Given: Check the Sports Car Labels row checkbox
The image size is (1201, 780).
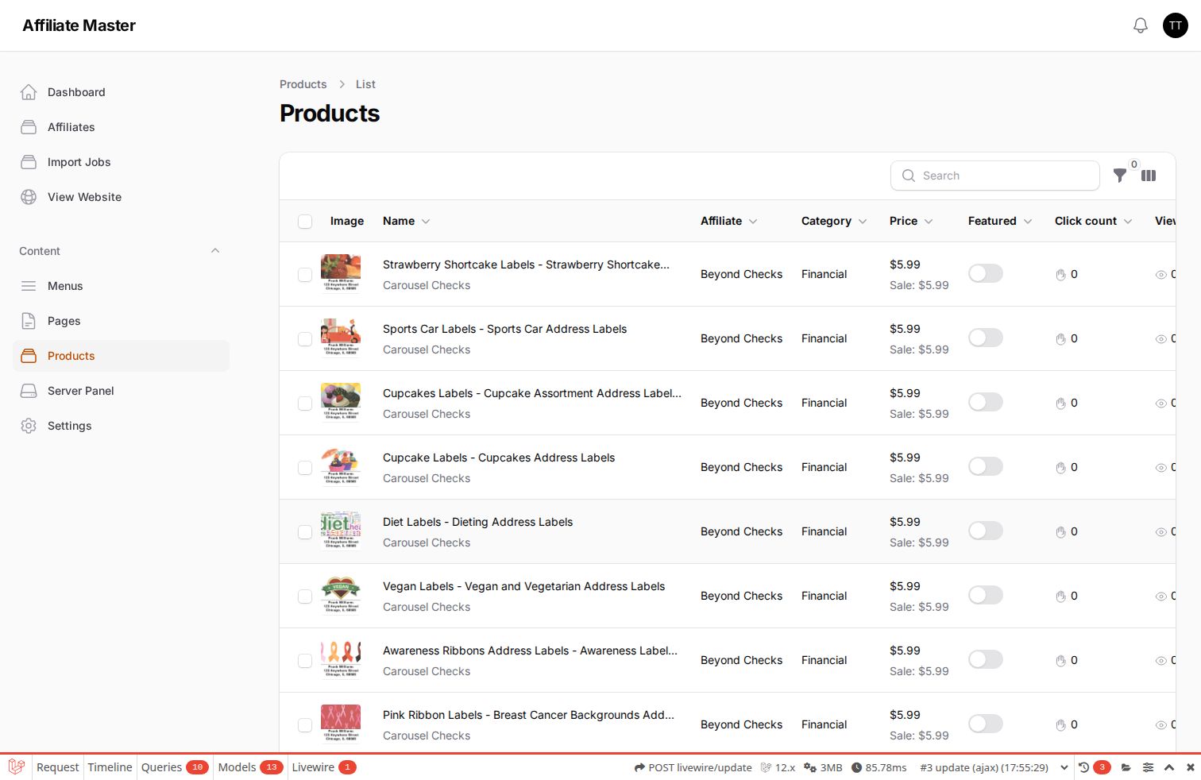Looking at the screenshot, I should point(305,339).
